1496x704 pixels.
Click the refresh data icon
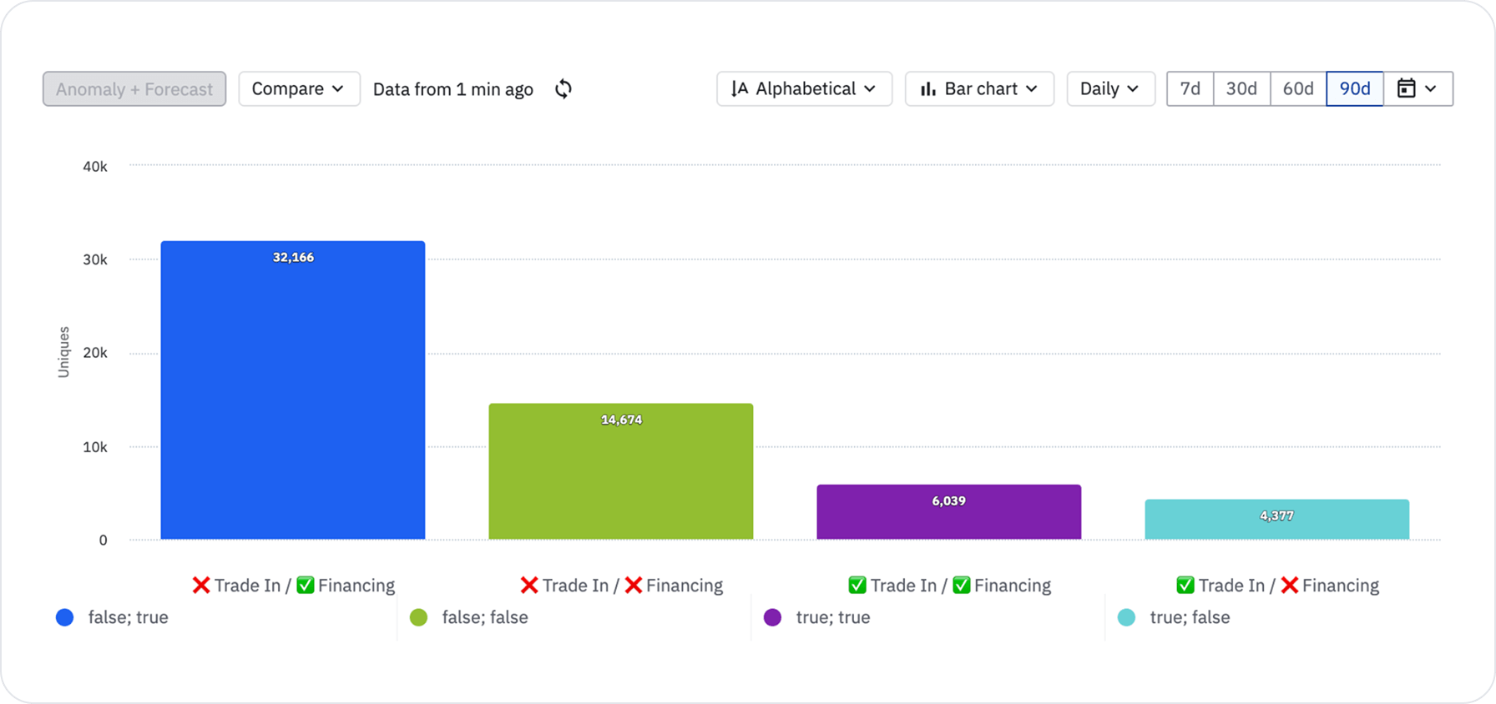point(564,89)
